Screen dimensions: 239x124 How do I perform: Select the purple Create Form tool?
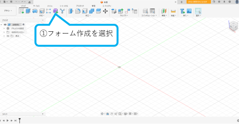(x=55, y=11)
